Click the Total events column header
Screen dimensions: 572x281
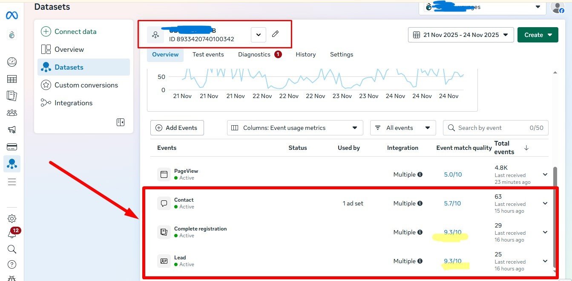tap(504, 148)
